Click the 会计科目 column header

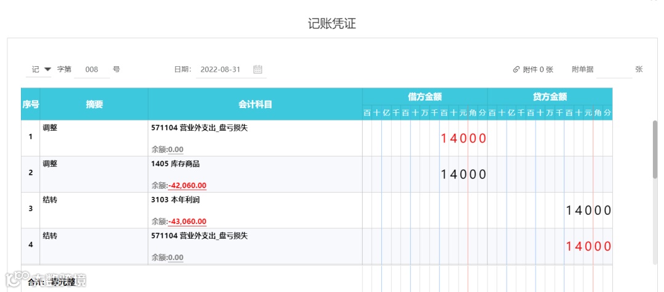(255, 104)
